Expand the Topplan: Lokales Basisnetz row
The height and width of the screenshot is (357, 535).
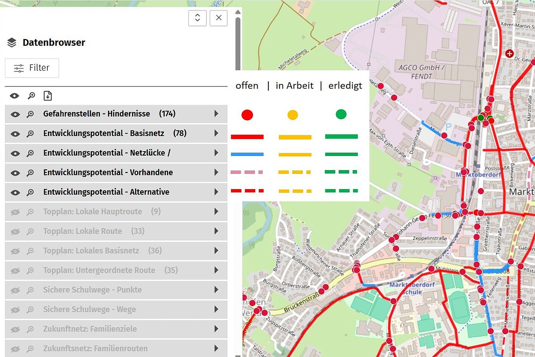216,250
